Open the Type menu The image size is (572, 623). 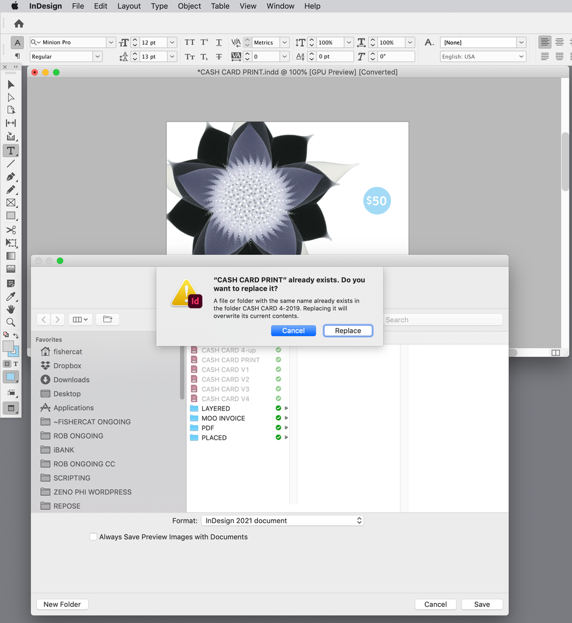[x=159, y=6]
